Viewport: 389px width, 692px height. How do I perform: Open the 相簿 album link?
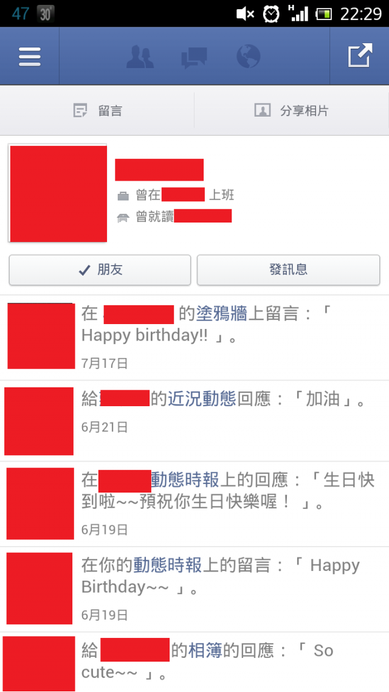click(x=205, y=650)
